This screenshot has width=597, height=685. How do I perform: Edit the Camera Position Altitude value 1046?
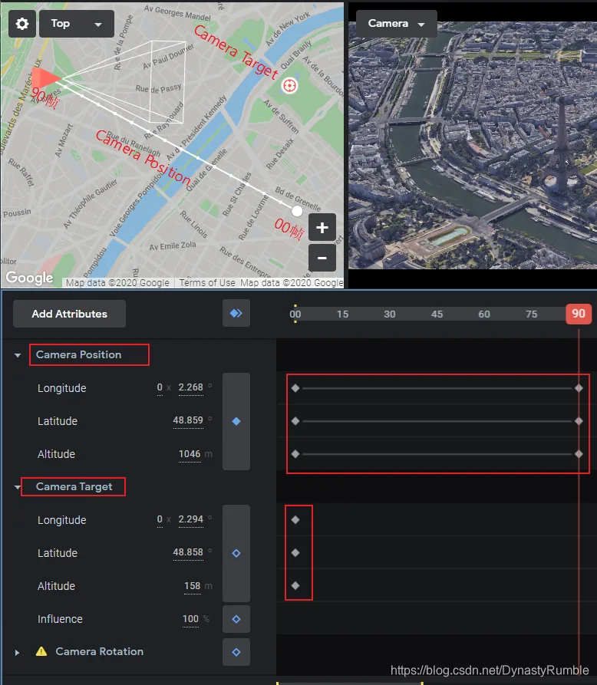(190, 454)
